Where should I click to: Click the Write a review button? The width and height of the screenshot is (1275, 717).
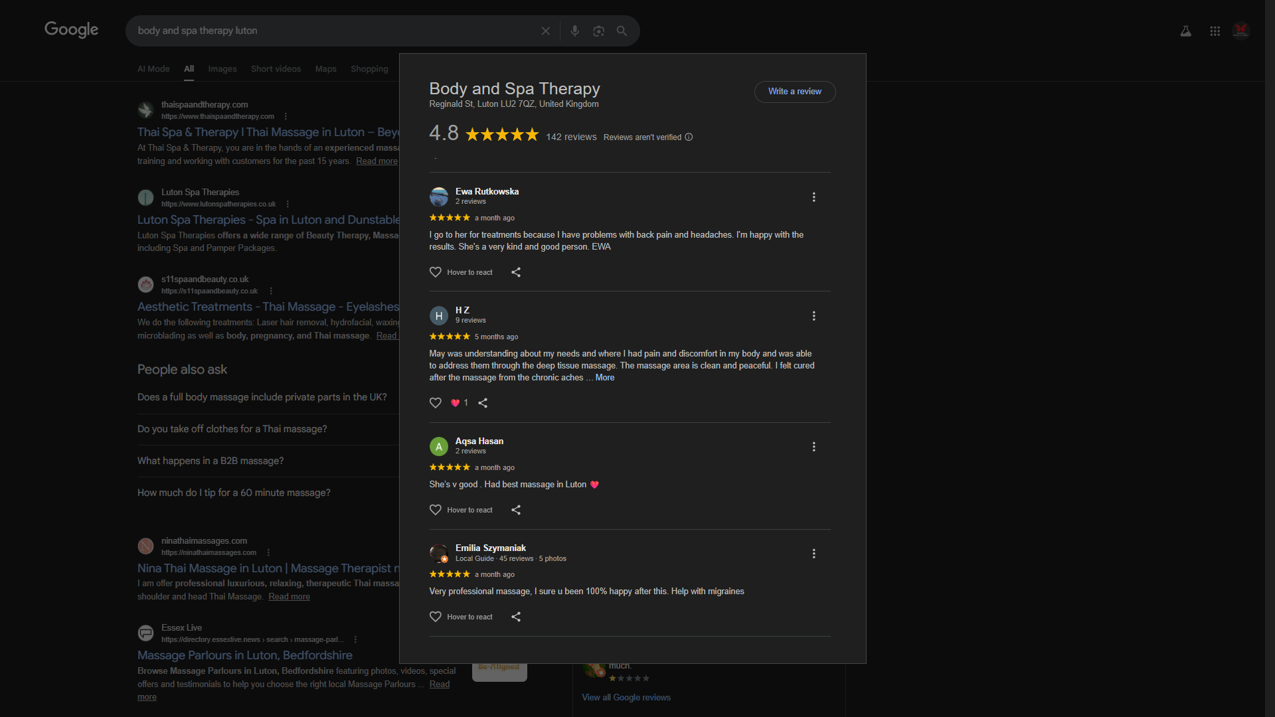pos(795,92)
